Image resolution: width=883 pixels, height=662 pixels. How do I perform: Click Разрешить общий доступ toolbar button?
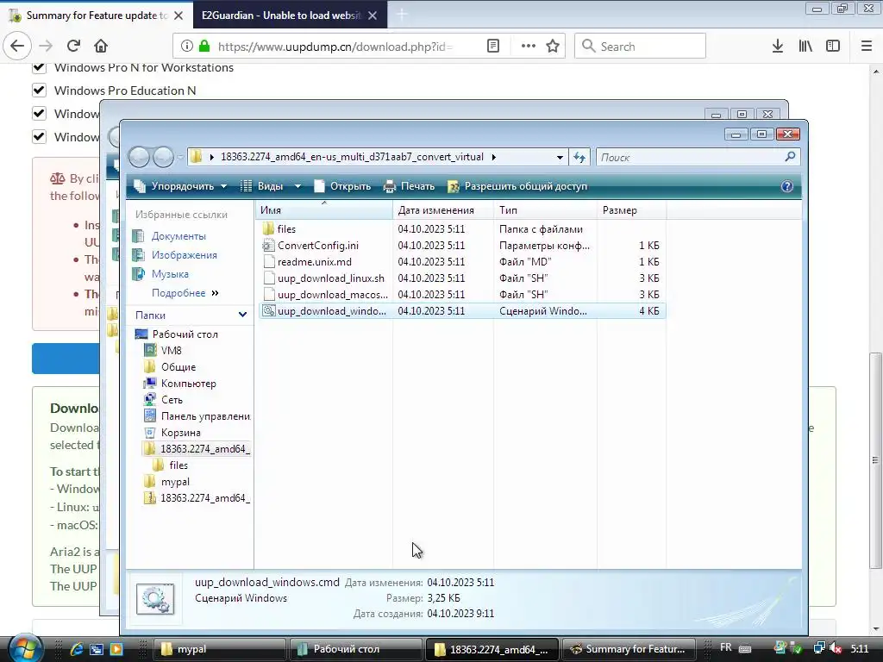point(517,186)
